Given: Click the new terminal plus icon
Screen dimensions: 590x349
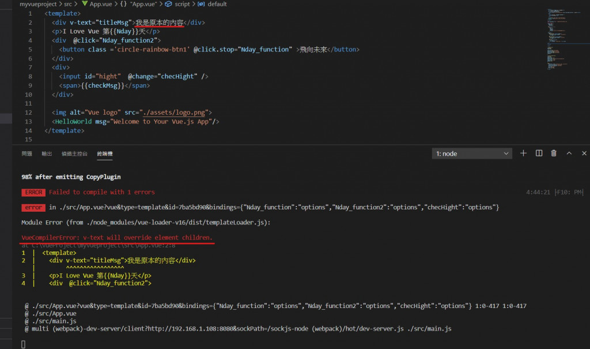Looking at the screenshot, I should click(x=523, y=153).
